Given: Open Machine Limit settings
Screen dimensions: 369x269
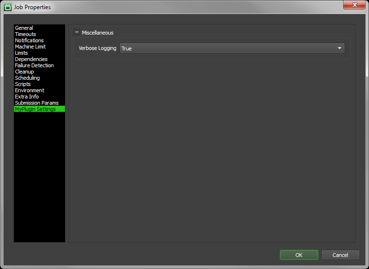Looking at the screenshot, I should click(40, 47).
